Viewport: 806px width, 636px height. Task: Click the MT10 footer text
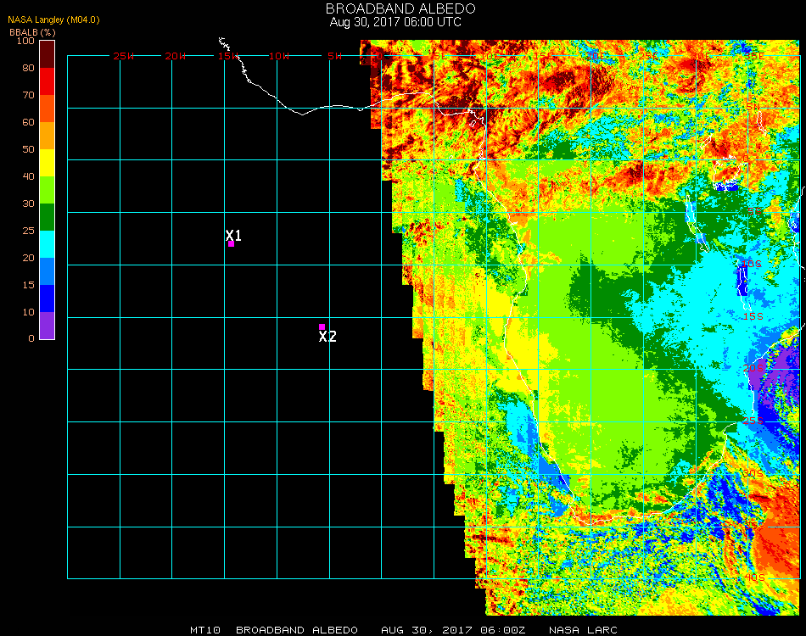point(206,630)
